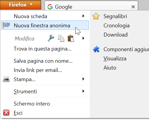Expand the Modifica submenu arrow
This screenshot has height=126, width=149.
click(x=83, y=38)
